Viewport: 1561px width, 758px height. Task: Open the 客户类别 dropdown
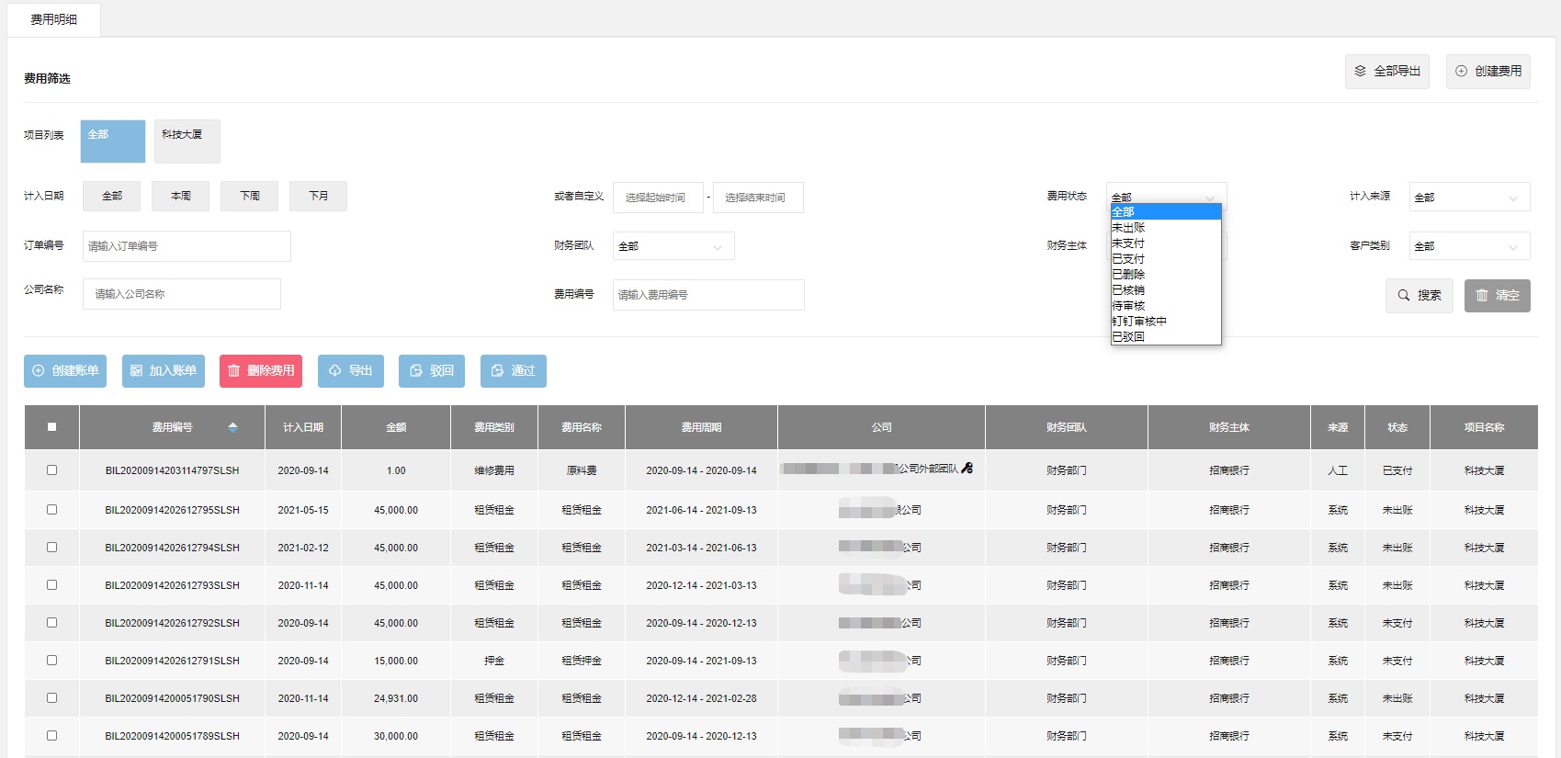pyautogui.click(x=1468, y=246)
